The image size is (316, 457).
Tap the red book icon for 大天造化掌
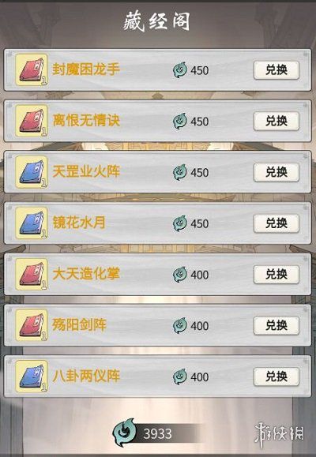click(32, 274)
